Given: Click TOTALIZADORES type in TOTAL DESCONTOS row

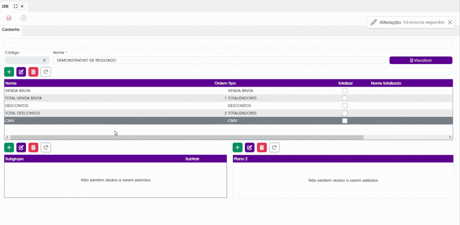Looking at the screenshot, I should coord(242,113).
